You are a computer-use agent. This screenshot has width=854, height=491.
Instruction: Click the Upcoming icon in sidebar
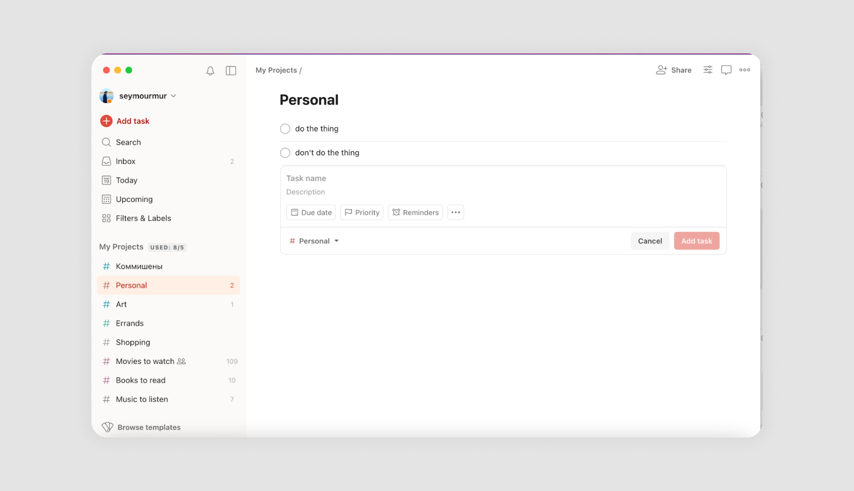pyautogui.click(x=106, y=199)
